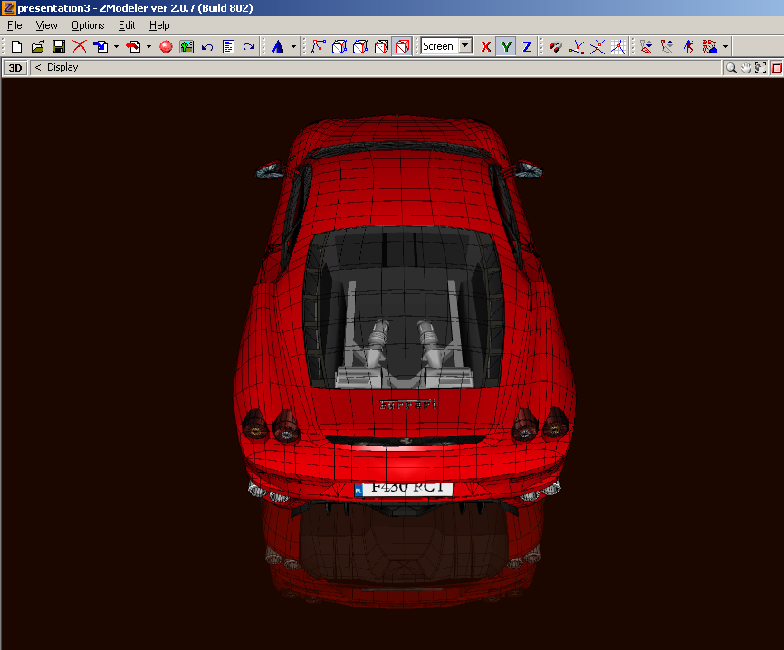The width and height of the screenshot is (784, 650).
Task: Toggle objects level highlighted red cube
Action: 403,46
